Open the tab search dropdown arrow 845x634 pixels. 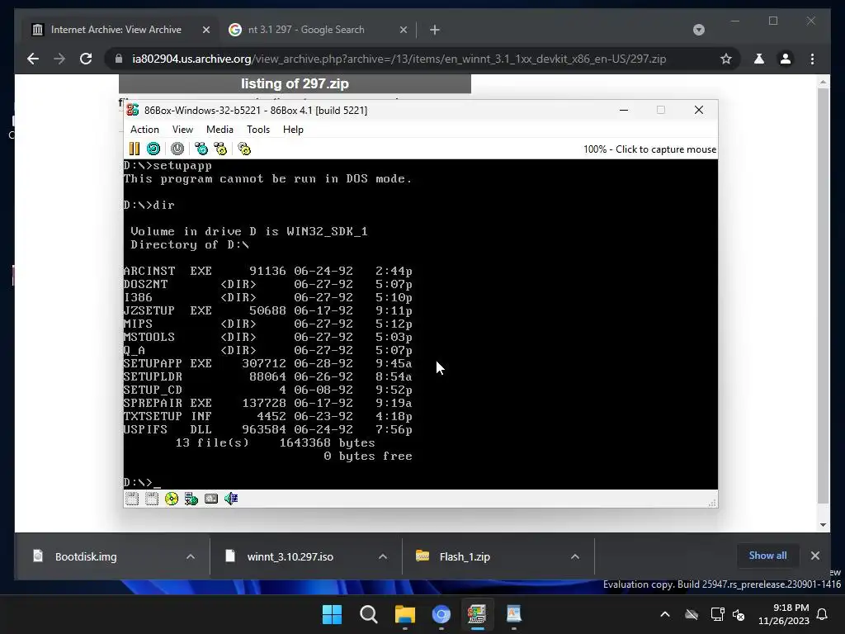coord(699,30)
